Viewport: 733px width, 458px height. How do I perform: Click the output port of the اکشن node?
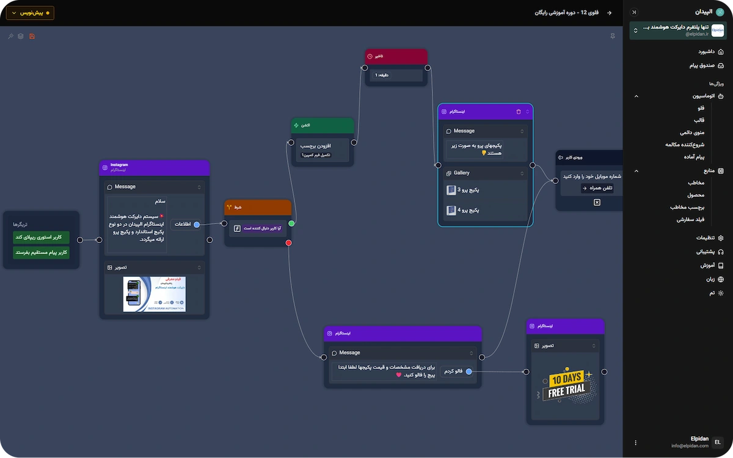[x=354, y=142]
